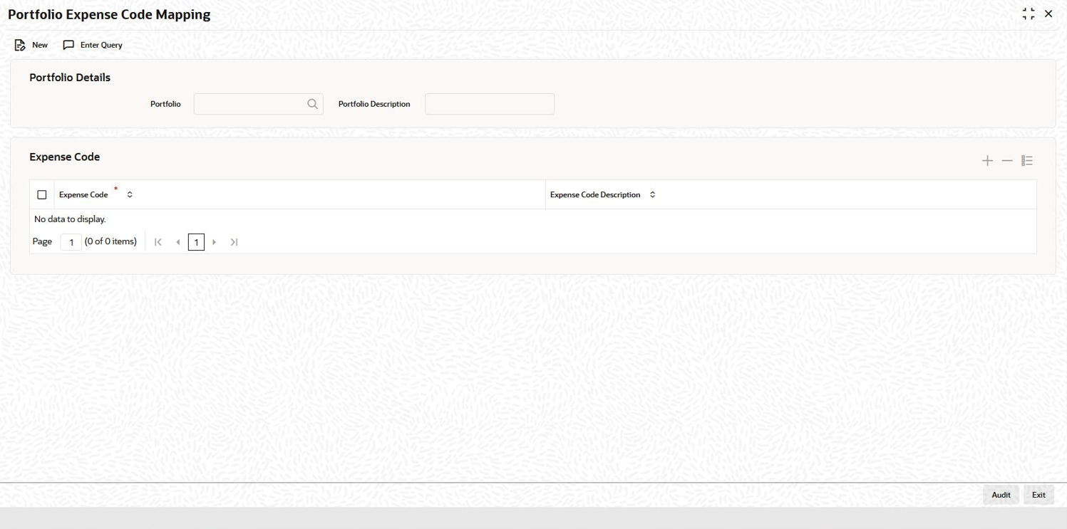Go to the previous page
This screenshot has width=1067, height=529.
177,241
